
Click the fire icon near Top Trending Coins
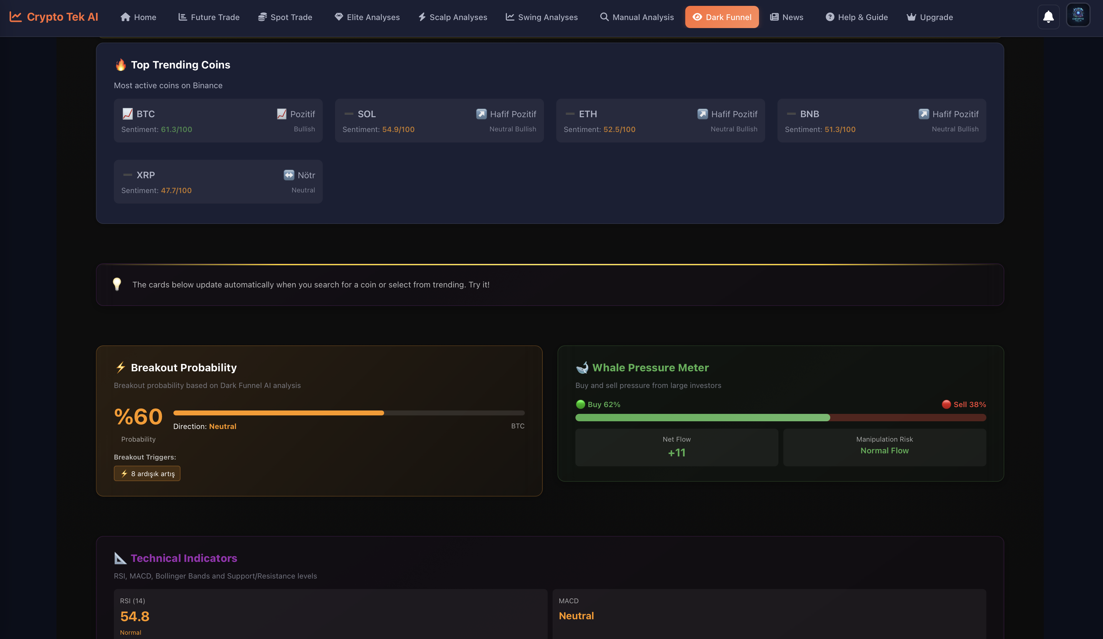coord(120,65)
